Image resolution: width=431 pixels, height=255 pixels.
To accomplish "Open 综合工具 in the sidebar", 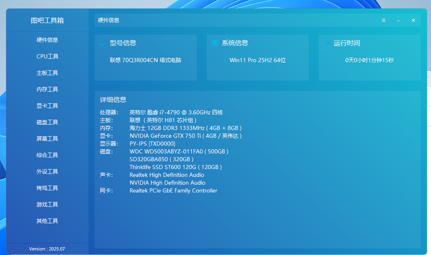I will coord(47,155).
